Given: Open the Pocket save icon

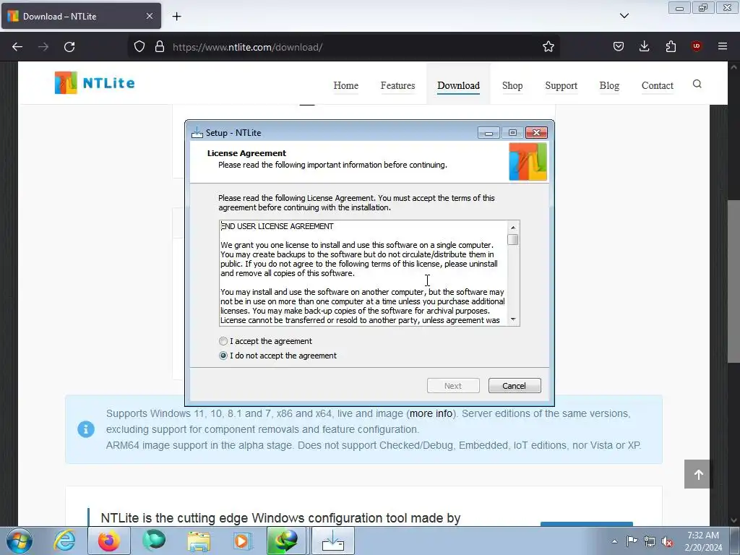Looking at the screenshot, I should click(x=619, y=47).
